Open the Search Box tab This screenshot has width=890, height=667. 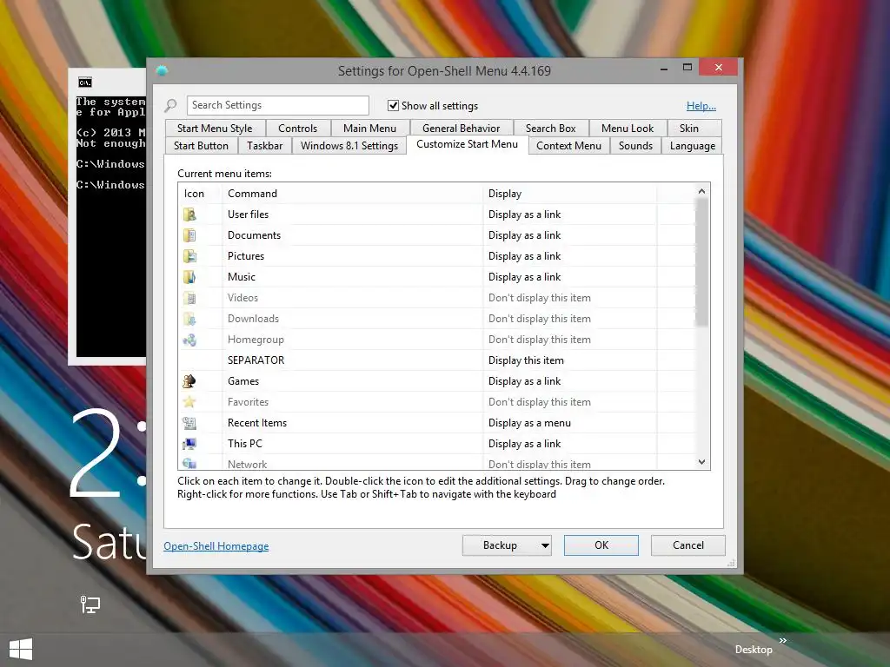pyautogui.click(x=550, y=129)
